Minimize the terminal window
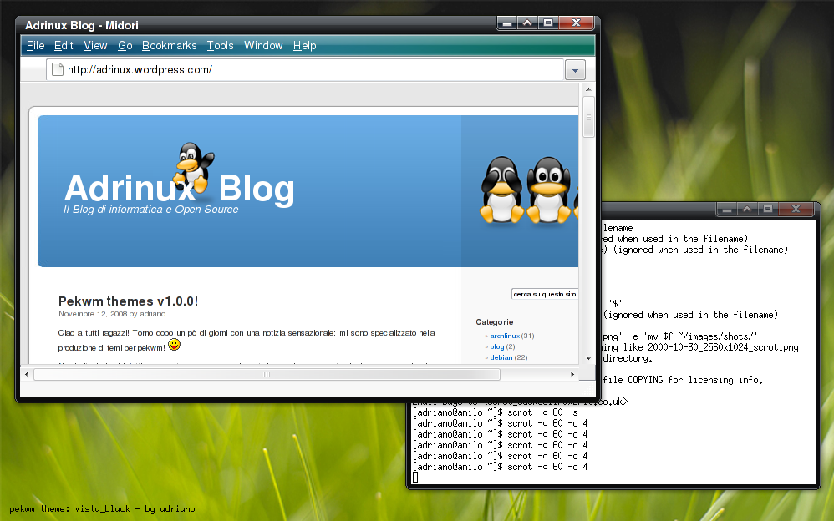Image resolution: width=834 pixels, height=521 pixels. (x=727, y=209)
